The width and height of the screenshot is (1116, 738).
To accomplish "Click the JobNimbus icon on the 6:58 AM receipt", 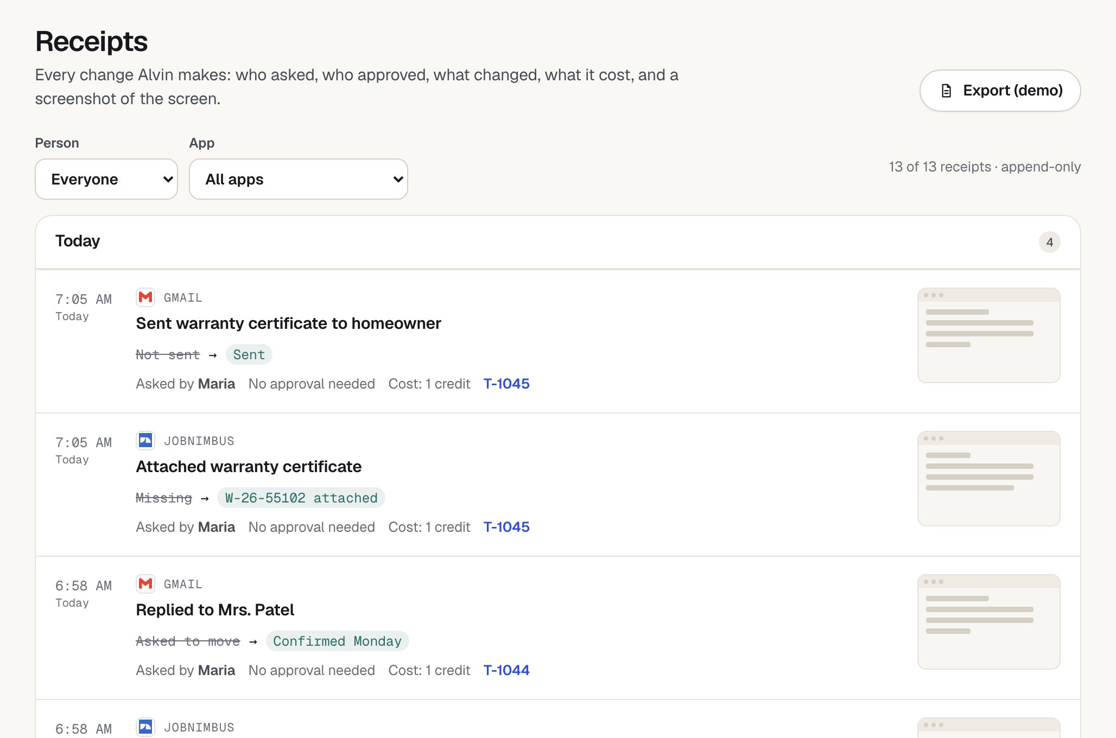I will [x=145, y=727].
